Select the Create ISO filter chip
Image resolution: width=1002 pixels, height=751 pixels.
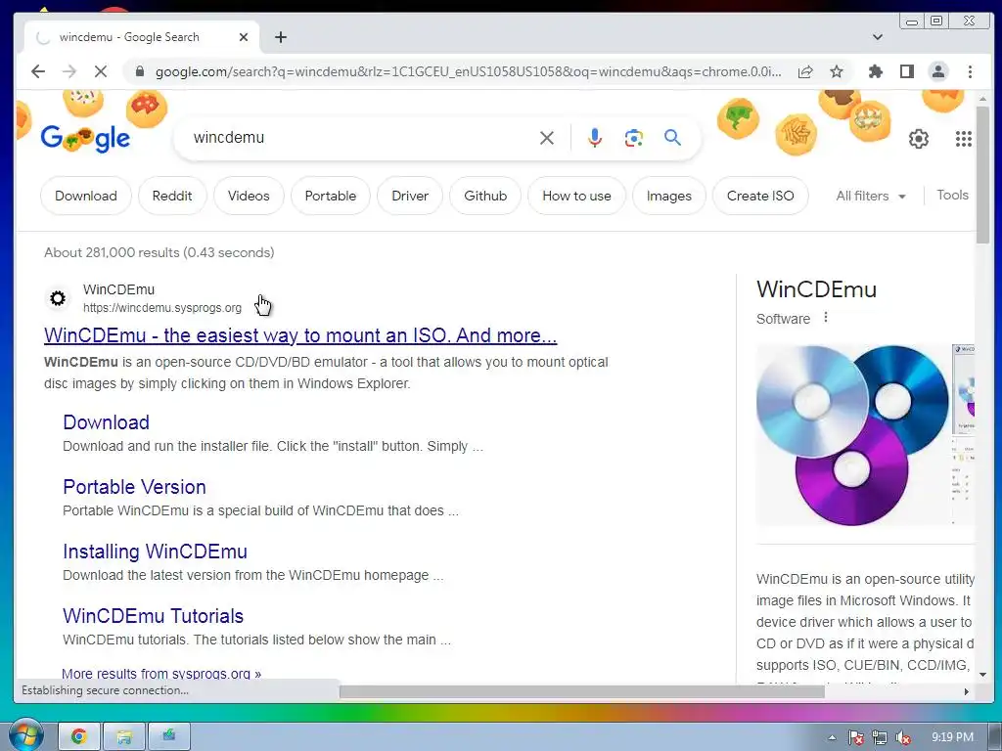click(x=759, y=196)
